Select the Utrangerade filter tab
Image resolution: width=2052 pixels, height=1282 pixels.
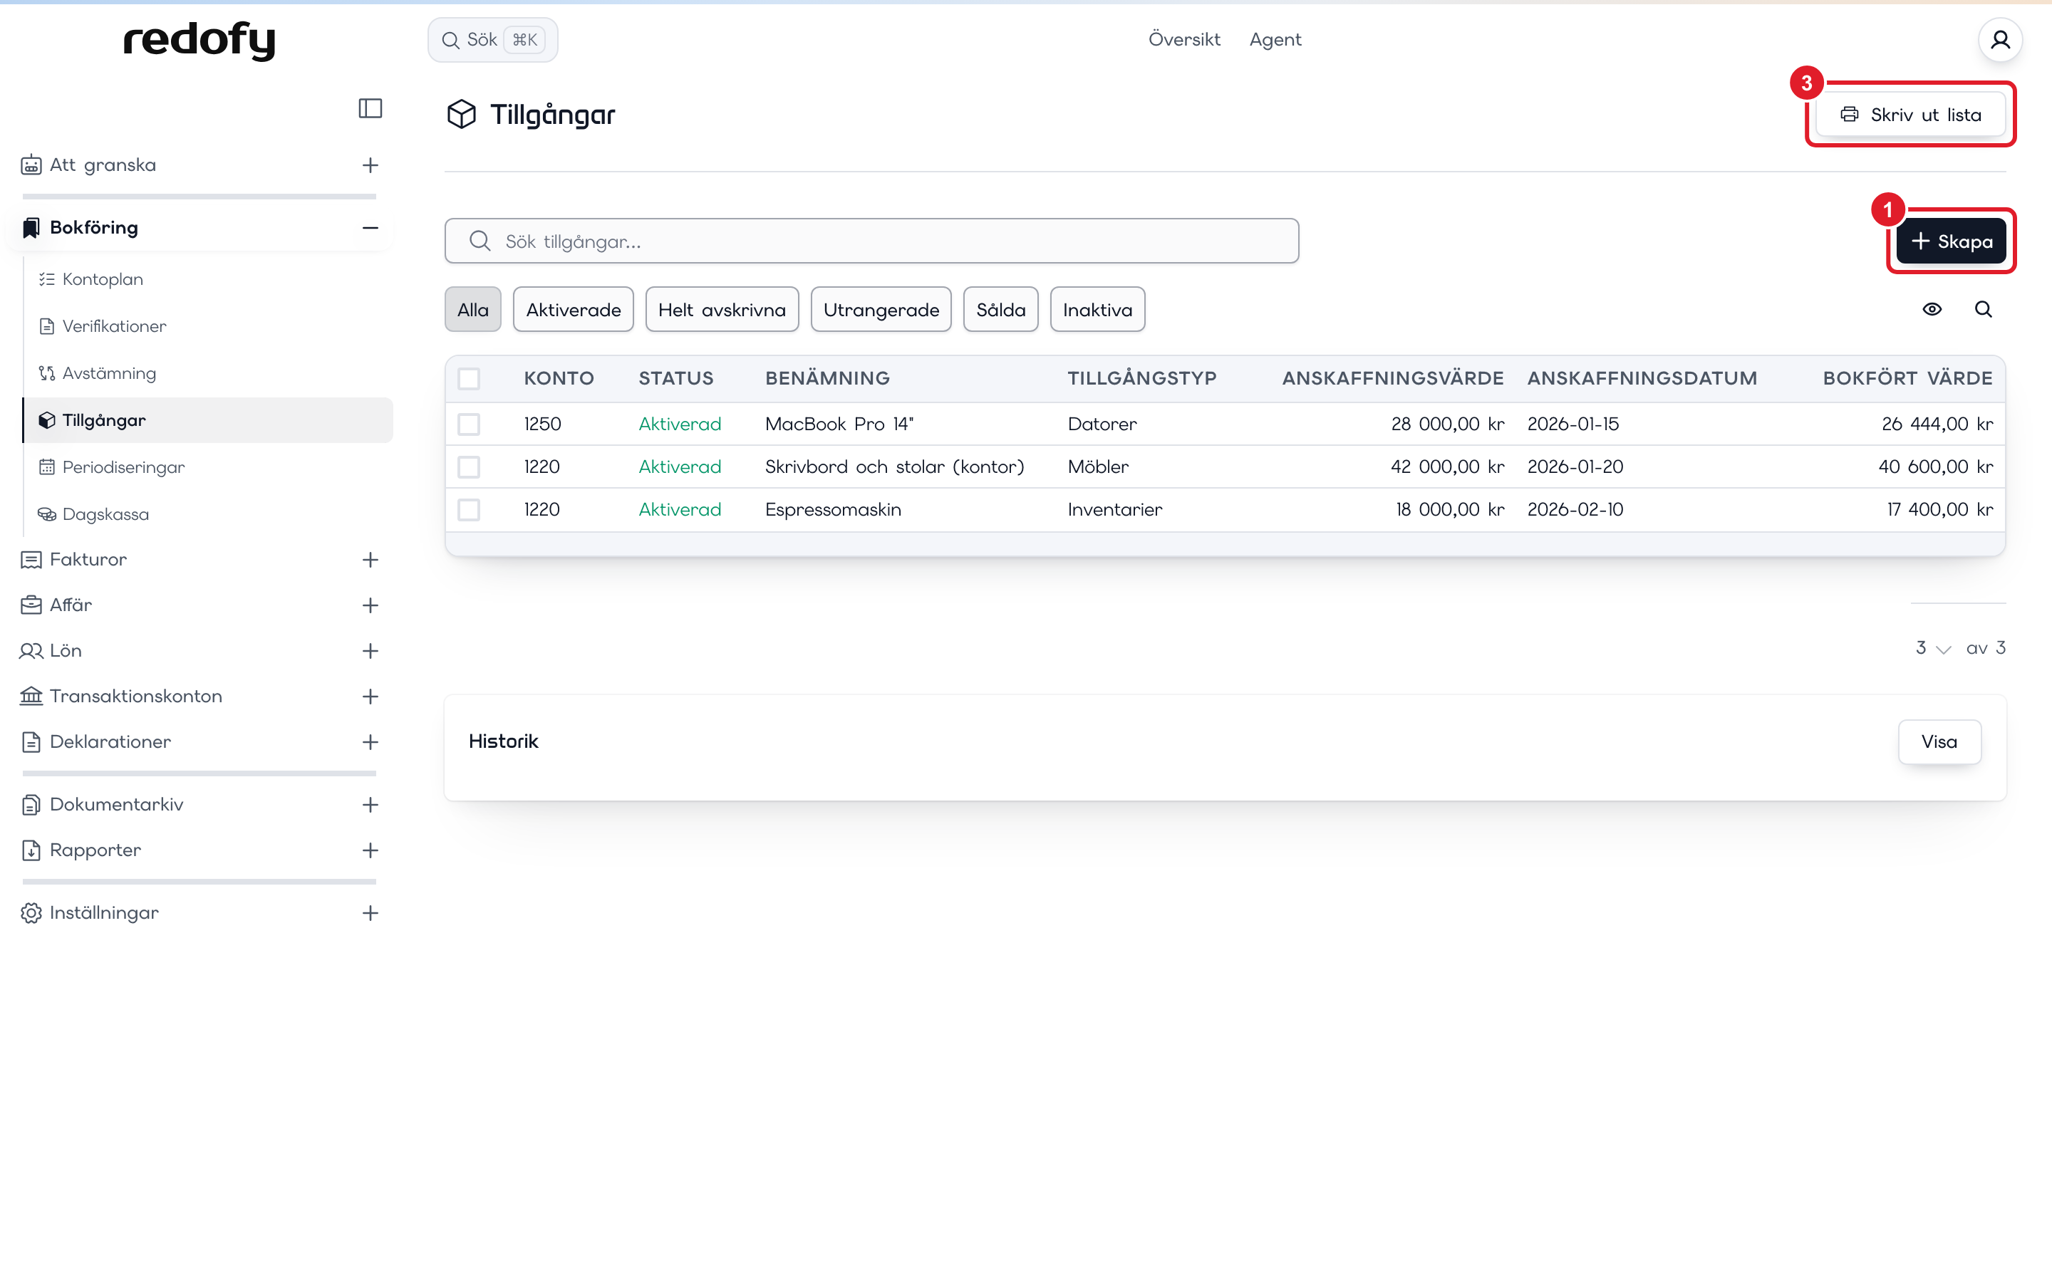(881, 310)
